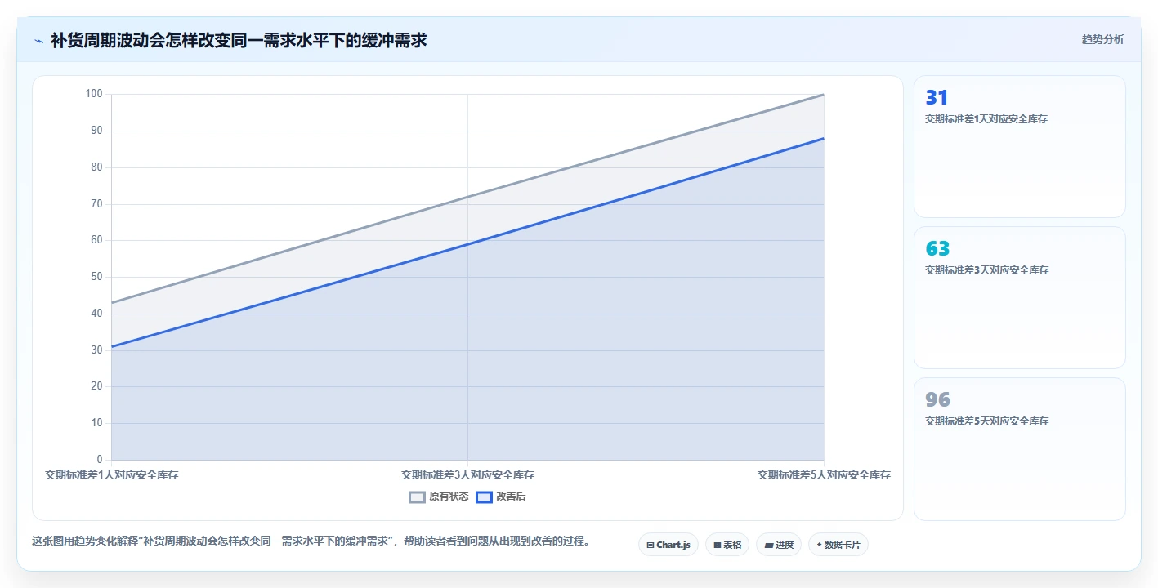Click the blue 改善后 legend swatch

[484, 497]
